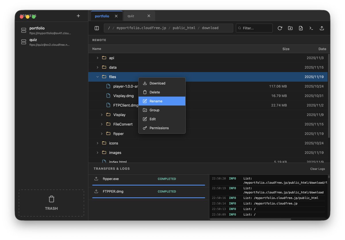Screen dimensions: 345x240
Task: Toggle the sidebar panel icon
Action: tap(97, 28)
